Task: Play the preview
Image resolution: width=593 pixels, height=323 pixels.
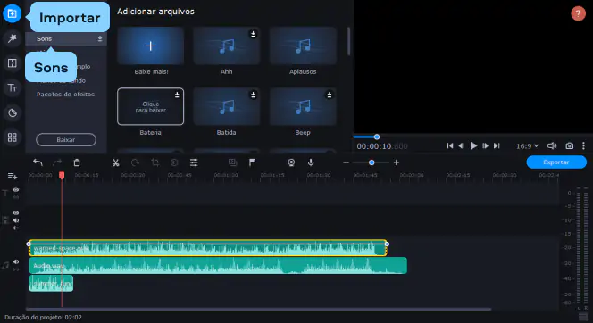Action: tap(473, 145)
